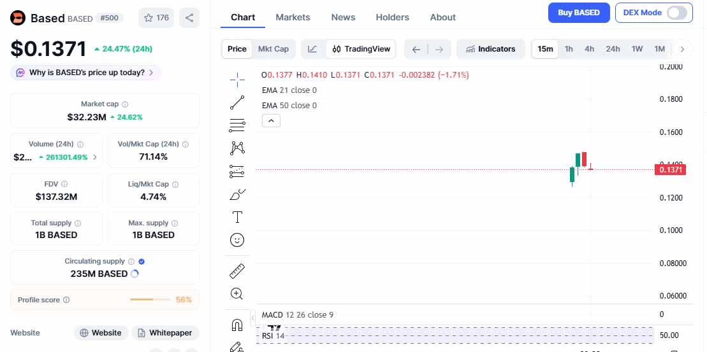Click the Buy BASED button
This screenshot has height=352, width=707.
578,13
